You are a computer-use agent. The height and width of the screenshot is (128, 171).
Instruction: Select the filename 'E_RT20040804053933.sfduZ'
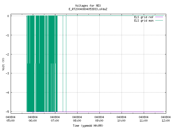(88, 9)
